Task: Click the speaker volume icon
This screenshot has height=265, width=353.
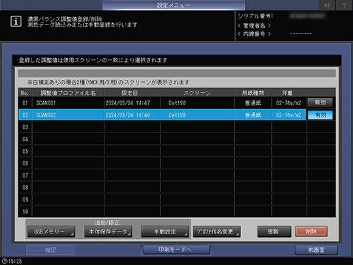Action: [x=327, y=5]
